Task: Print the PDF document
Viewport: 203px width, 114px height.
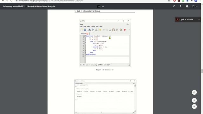Action: coord(187,6)
